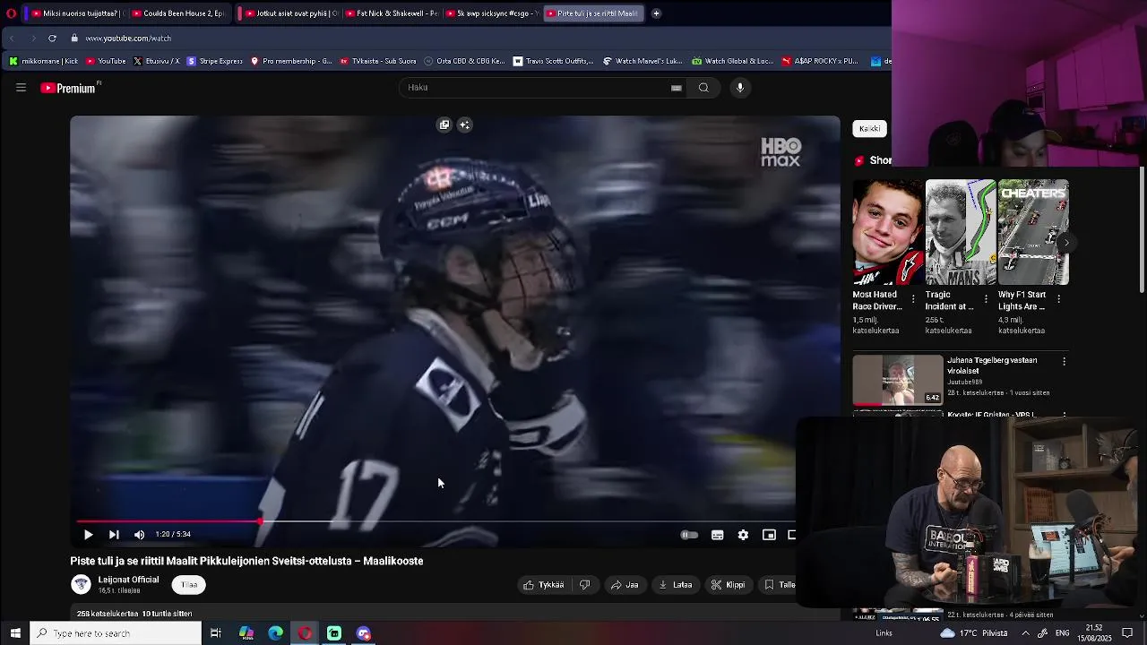Open the theater overlay icon above video
The image size is (1147, 645).
pos(444,125)
